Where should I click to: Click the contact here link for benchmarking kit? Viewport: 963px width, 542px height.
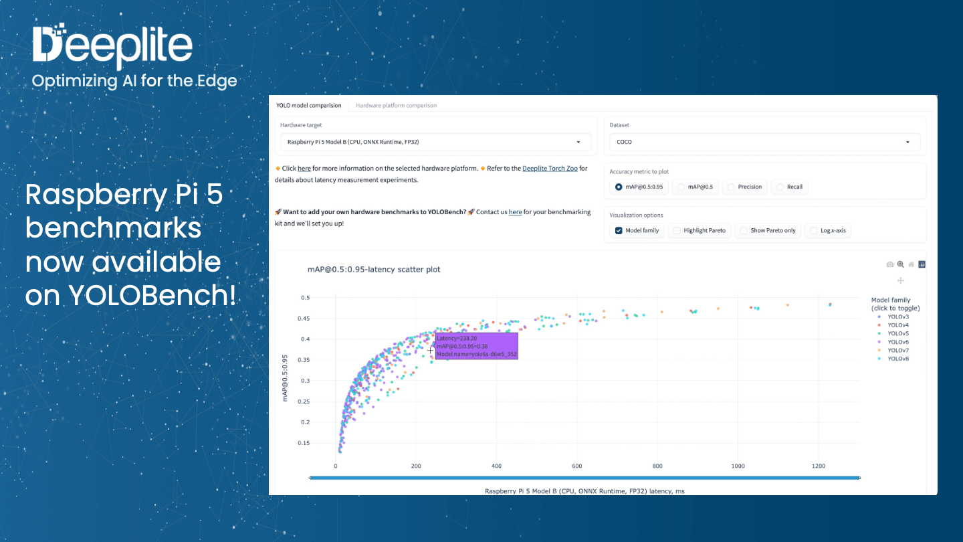click(515, 212)
